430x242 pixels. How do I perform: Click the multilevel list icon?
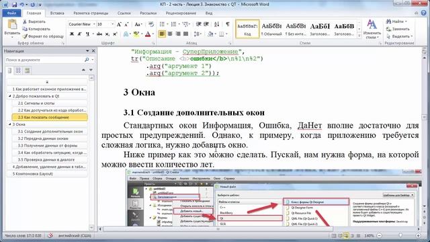pyautogui.click(x=185, y=24)
